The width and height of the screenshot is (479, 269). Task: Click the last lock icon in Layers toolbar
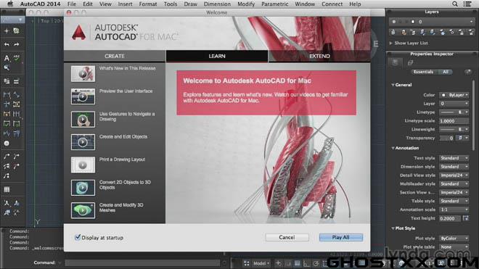point(471,32)
